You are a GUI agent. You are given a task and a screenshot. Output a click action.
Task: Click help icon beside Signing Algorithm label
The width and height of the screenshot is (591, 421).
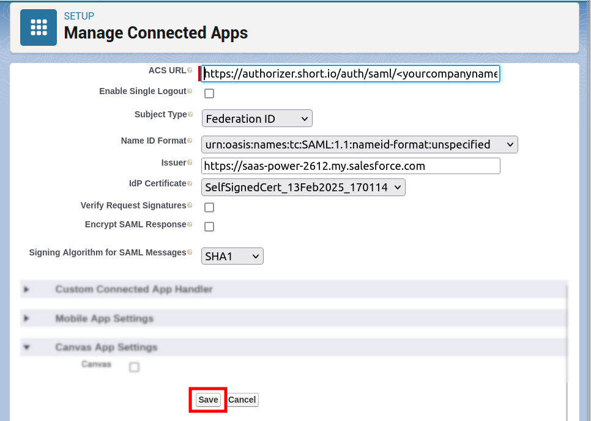pos(190,253)
